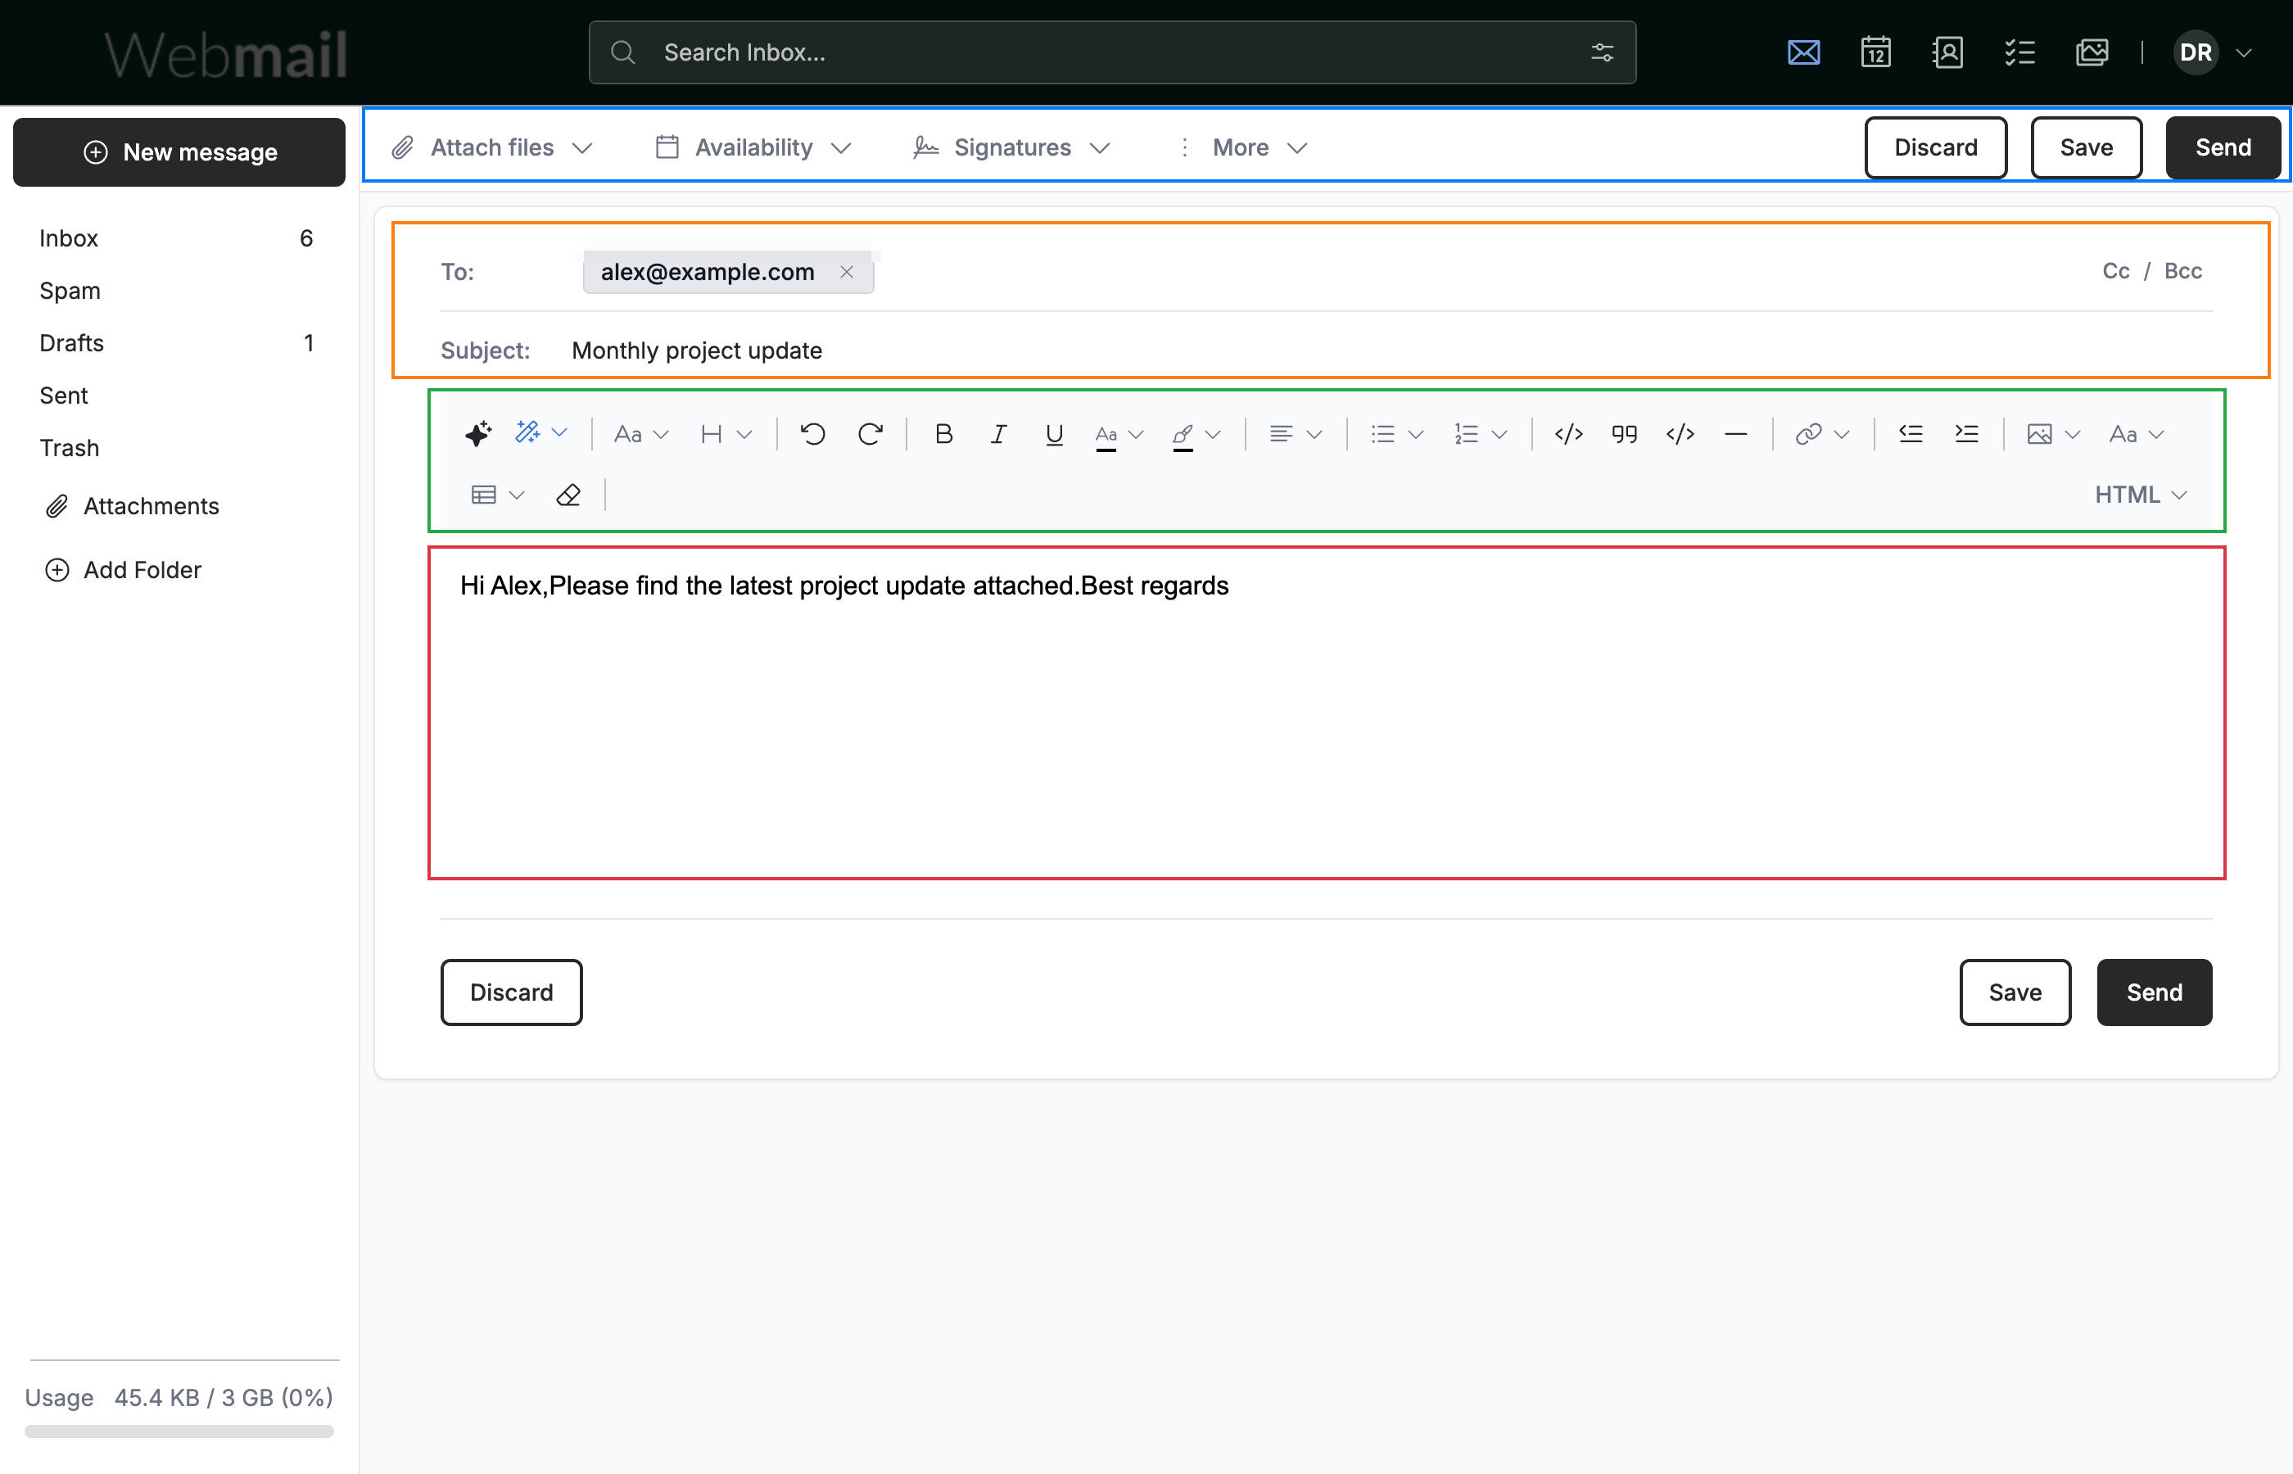This screenshot has width=2293, height=1474.
Task: Increase indent of paragraph
Action: [x=1965, y=435]
